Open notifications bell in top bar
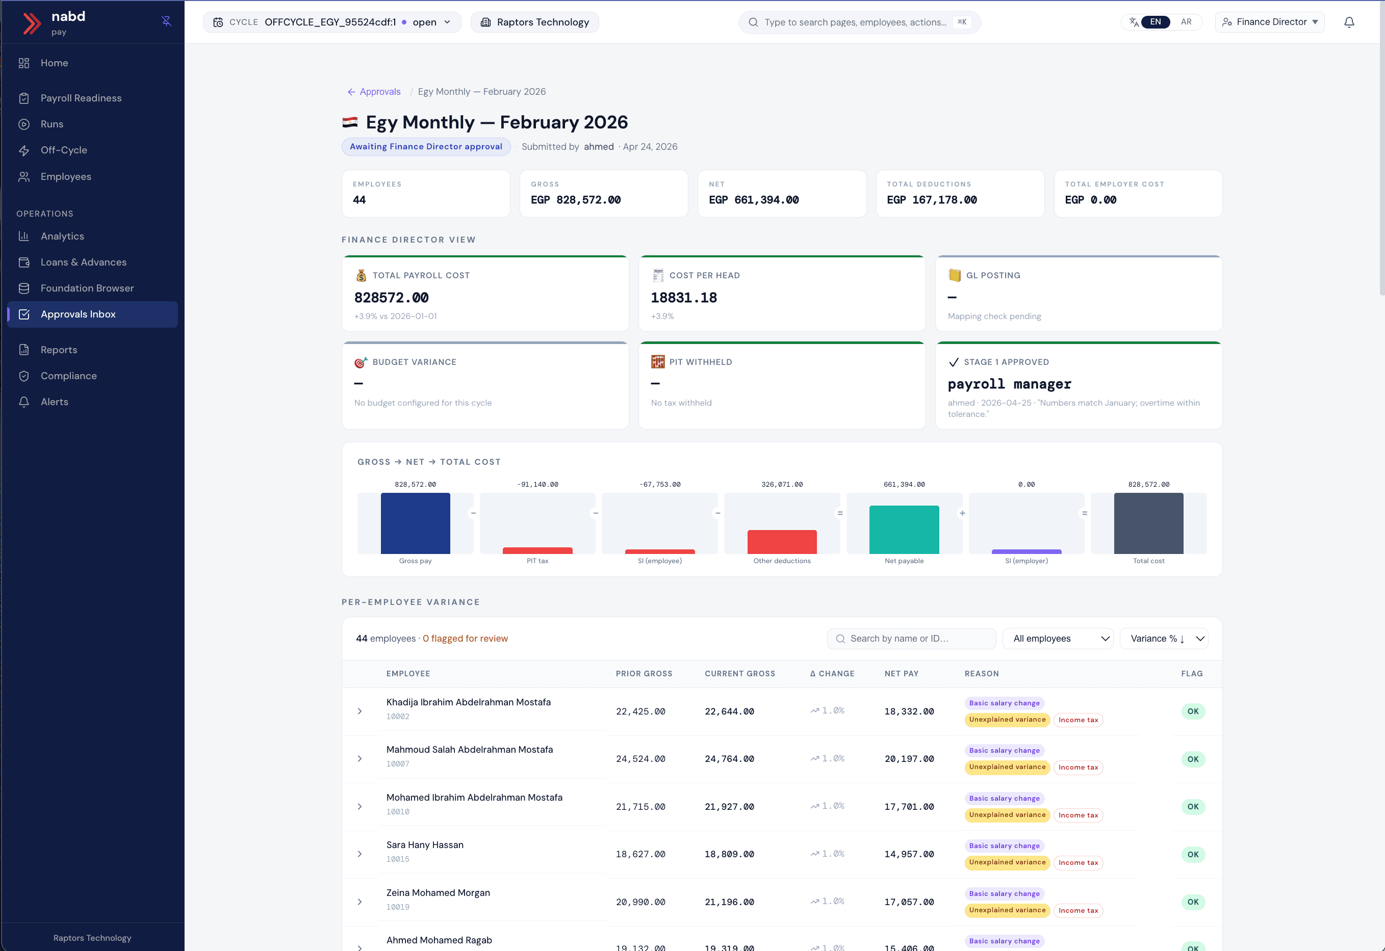Viewport: 1385px width, 951px height. 1349,22
